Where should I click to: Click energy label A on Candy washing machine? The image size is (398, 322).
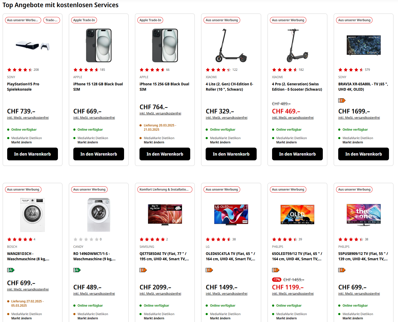(77, 270)
